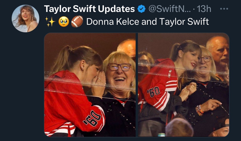Click the sparkles emoji in the tweet

50,22
